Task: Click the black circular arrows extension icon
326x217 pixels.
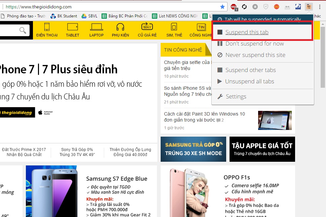Action: point(244,7)
